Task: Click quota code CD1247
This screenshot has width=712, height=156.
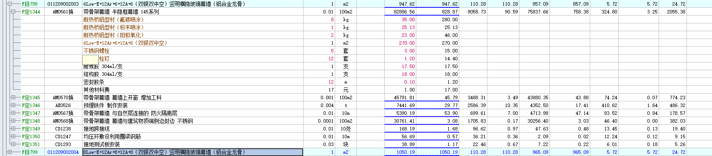Action: click(63, 136)
